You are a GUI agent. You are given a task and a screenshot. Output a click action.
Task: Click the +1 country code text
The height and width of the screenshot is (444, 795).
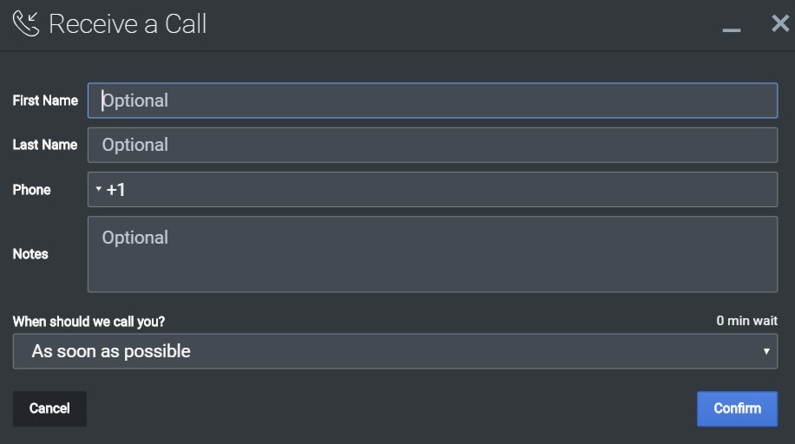[x=116, y=189]
